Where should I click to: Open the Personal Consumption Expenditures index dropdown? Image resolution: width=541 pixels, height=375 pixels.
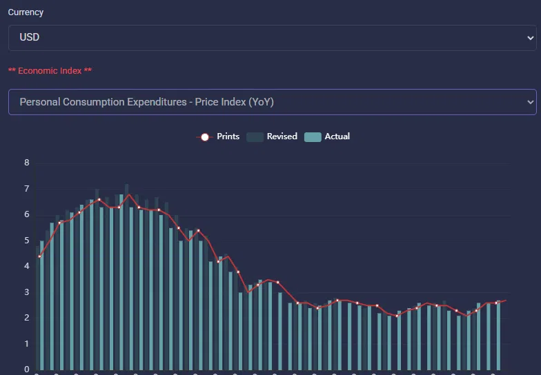point(262,102)
